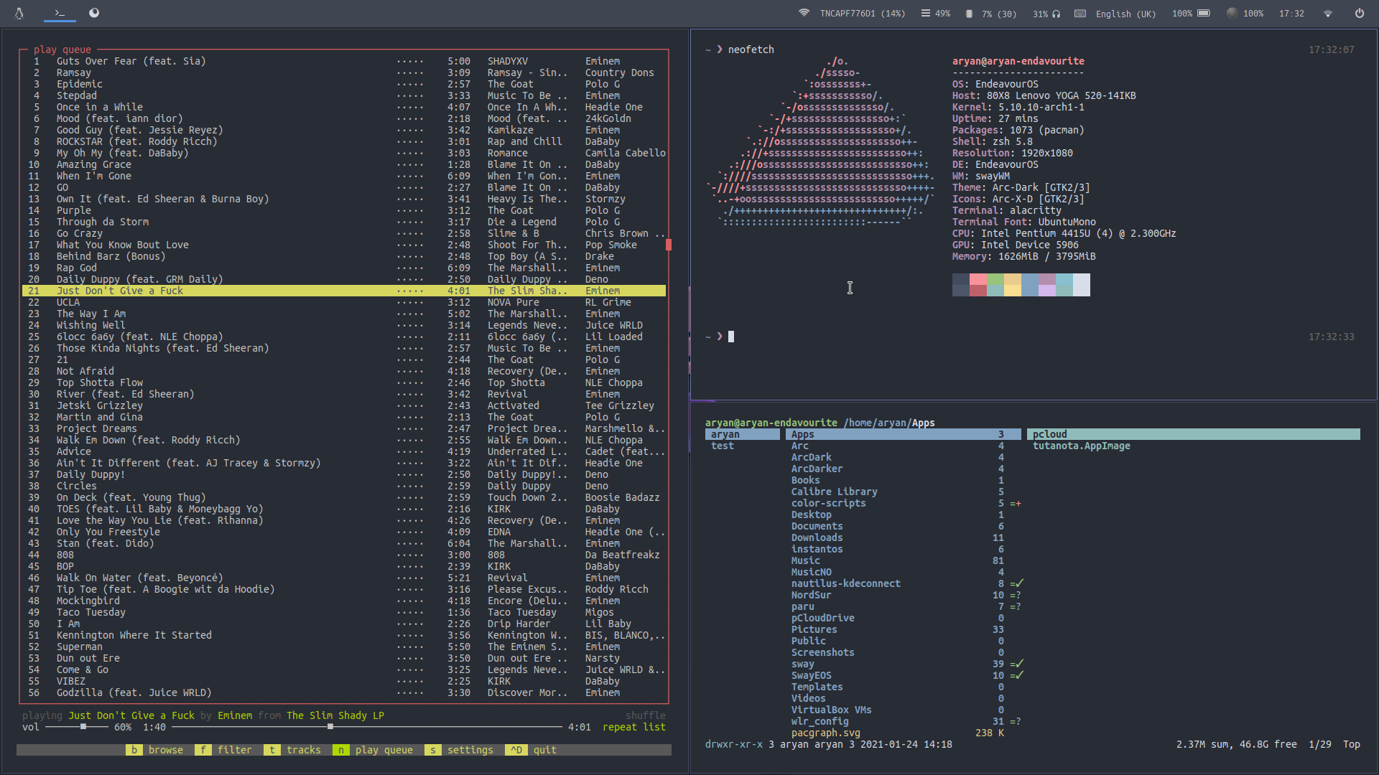Open the Music directory in ranger
The image size is (1379, 775).
[904, 560]
